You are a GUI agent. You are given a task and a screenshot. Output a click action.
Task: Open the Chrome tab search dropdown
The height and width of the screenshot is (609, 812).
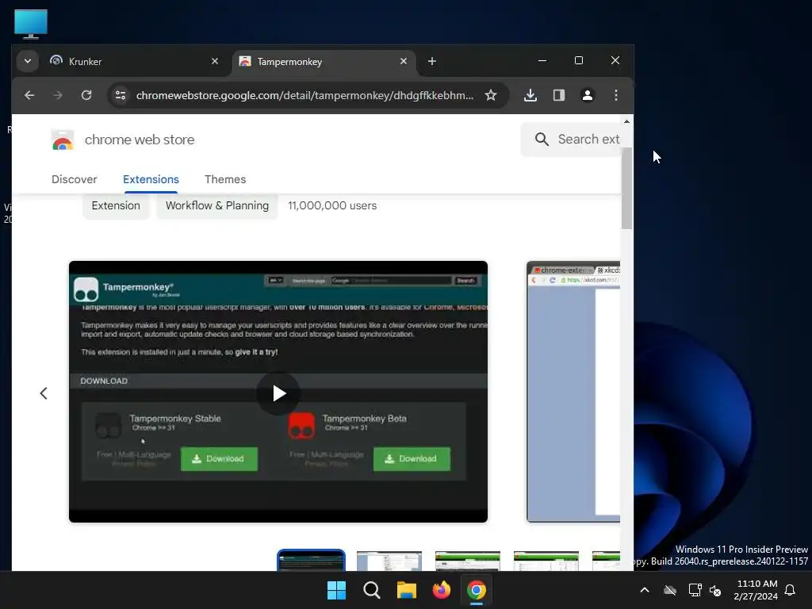point(28,61)
